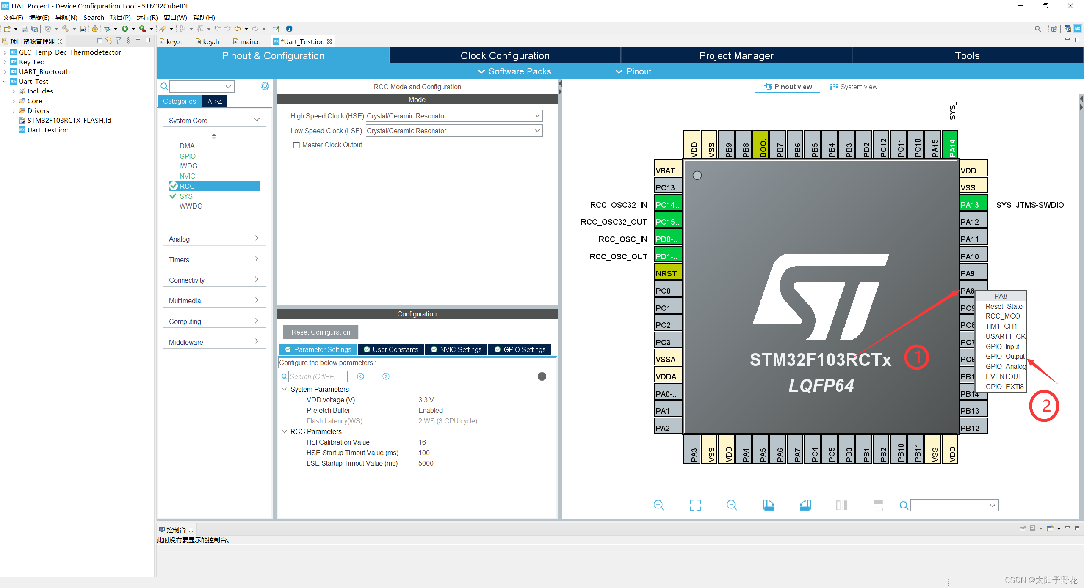1084x588 pixels.
Task: Open the Project Manager tab
Action: point(736,55)
